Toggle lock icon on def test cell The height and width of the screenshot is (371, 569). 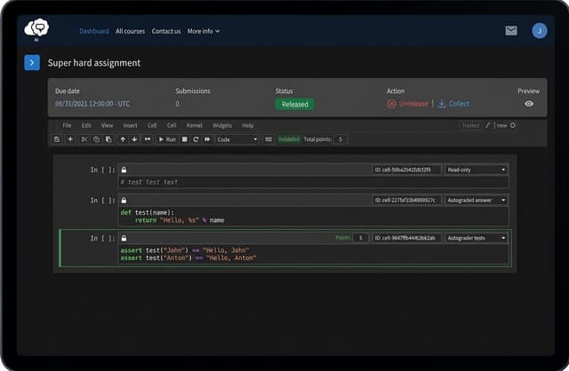coord(124,201)
